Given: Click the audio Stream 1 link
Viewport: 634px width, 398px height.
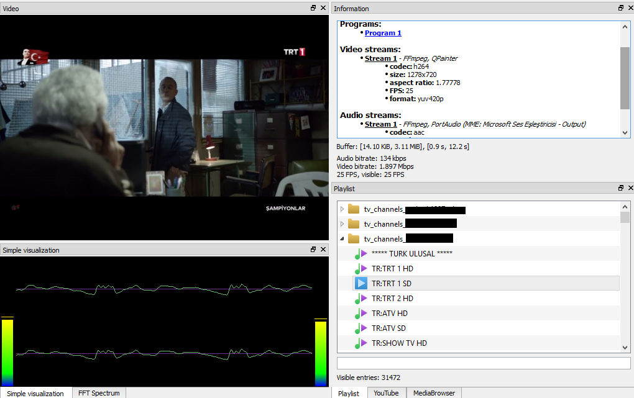Looking at the screenshot, I should pos(380,124).
